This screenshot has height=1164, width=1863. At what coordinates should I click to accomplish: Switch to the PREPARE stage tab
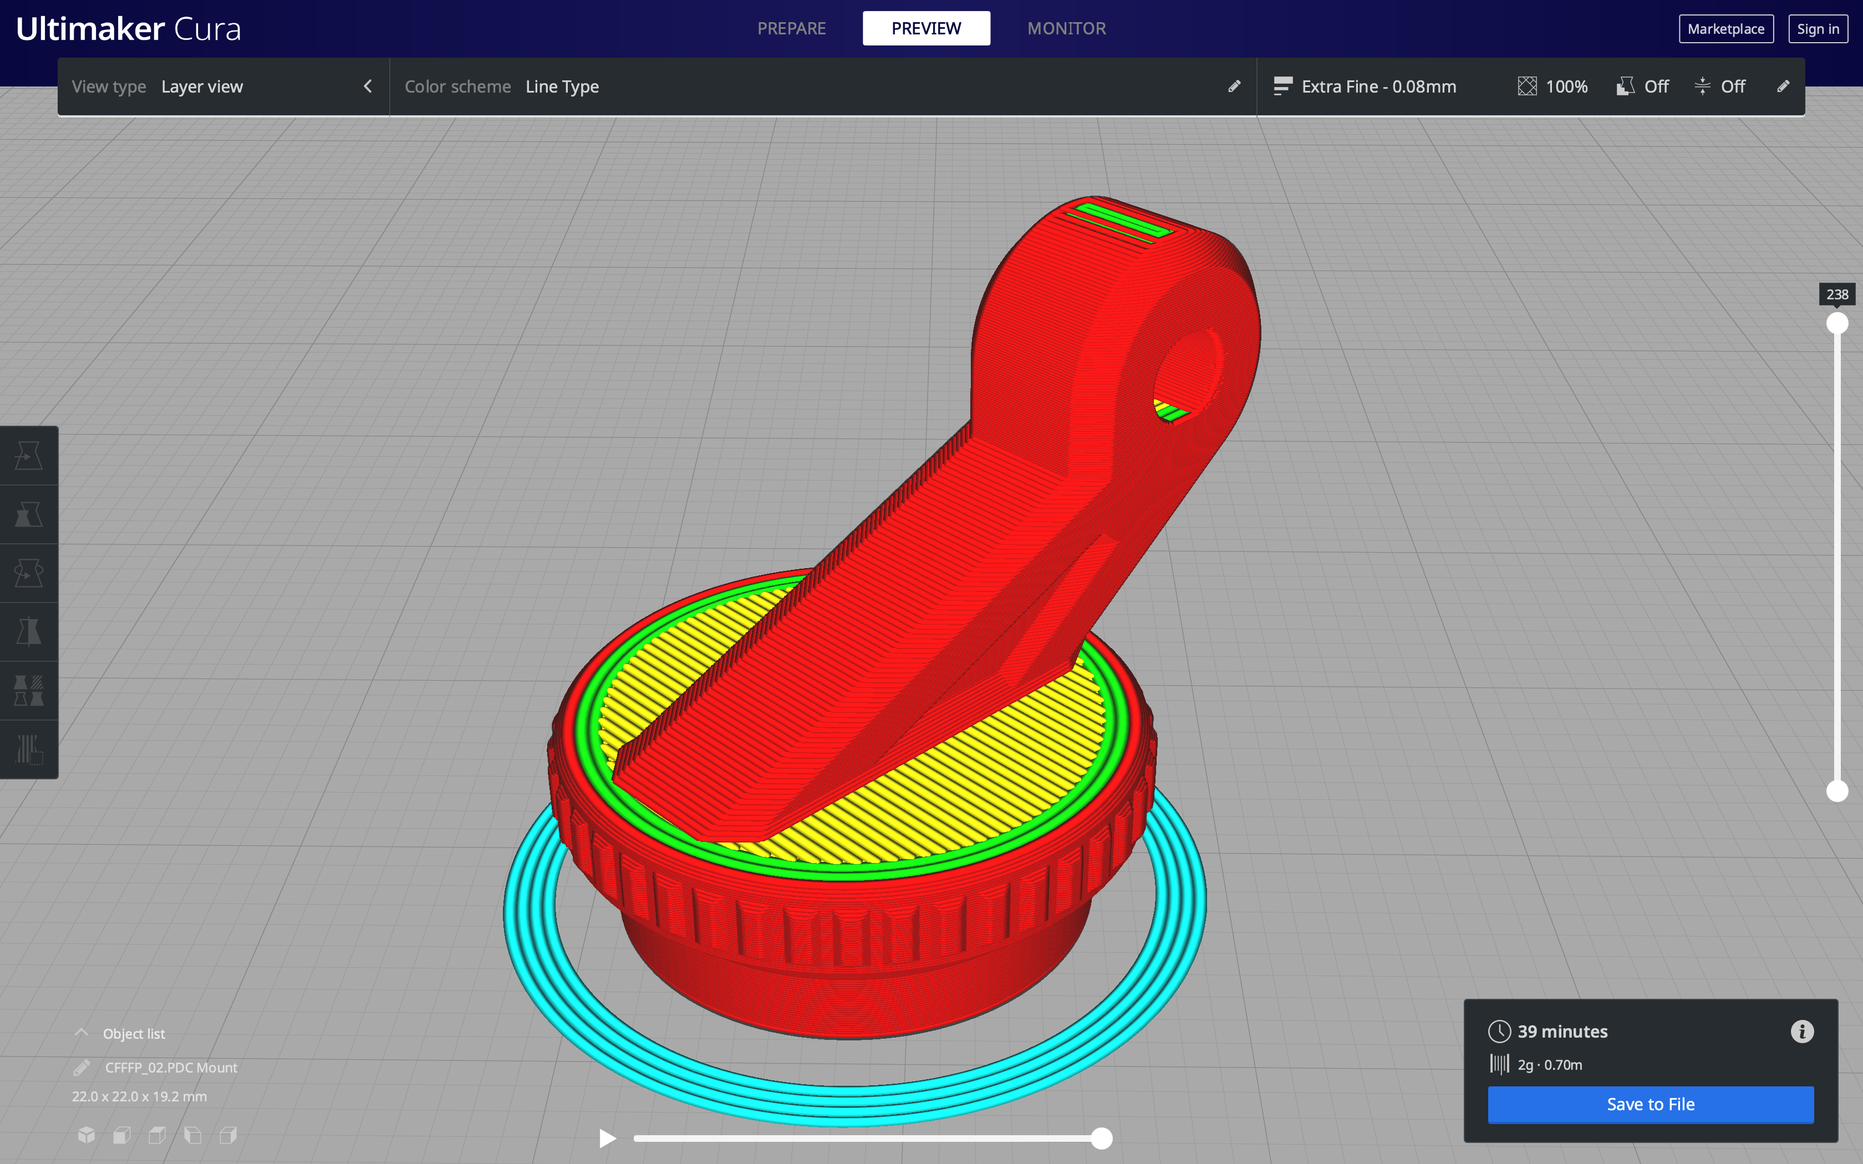tap(791, 28)
